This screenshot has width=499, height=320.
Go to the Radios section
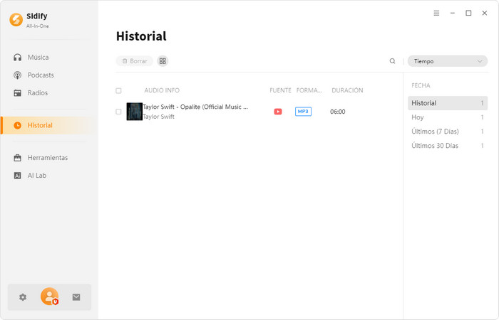[x=38, y=93]
